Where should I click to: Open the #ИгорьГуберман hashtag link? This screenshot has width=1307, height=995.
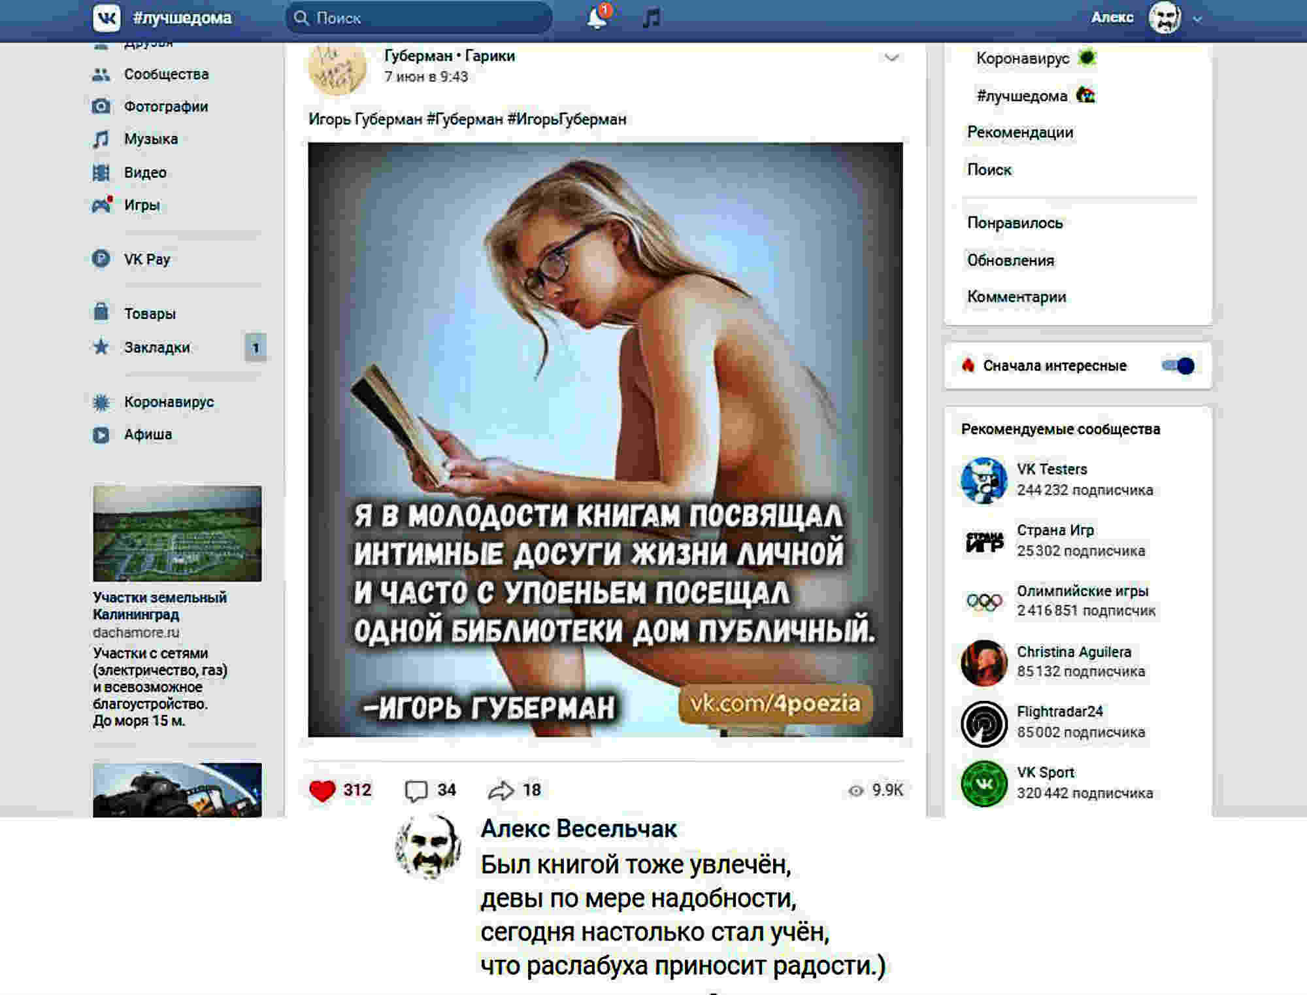[x=567, y=119]
